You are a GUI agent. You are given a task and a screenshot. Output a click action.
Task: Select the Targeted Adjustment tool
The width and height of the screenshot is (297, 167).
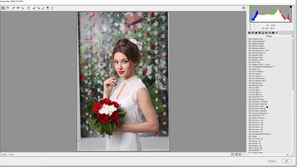pyautogui.click(x=23, y=8)
